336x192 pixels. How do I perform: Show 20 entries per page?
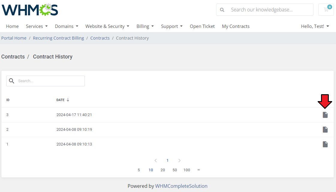[x=163, y=170]
